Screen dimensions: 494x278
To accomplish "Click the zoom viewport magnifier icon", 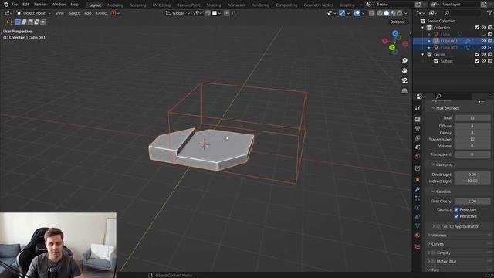I will pyautogui.click(x=404, y=60).
